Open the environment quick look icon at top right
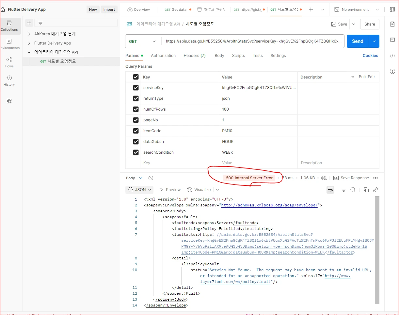The image size is (399, 315). click(392, 9)
